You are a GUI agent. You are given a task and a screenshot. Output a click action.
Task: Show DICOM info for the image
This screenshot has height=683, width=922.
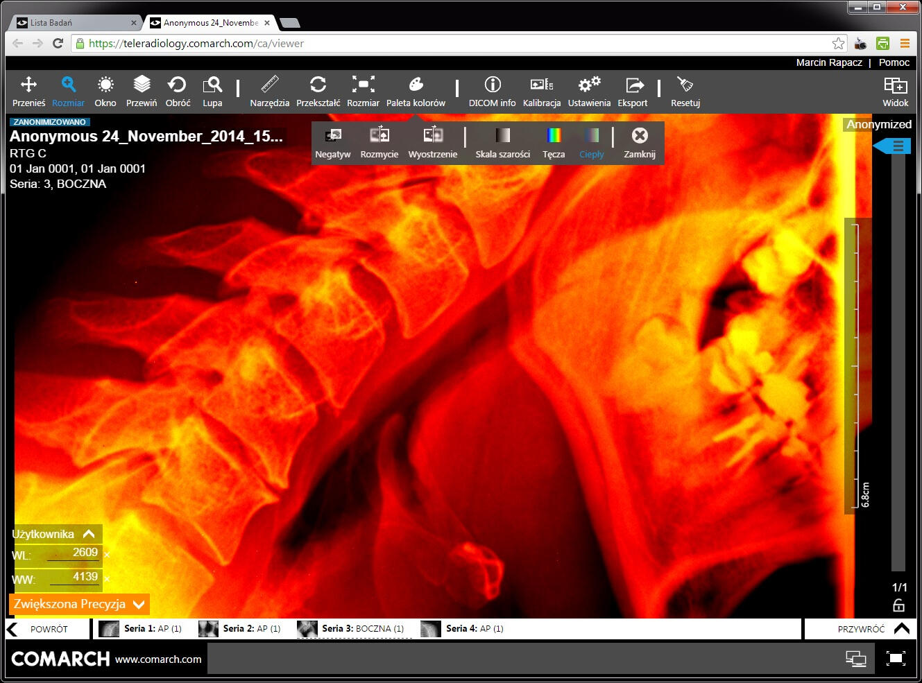pos(492,92)
